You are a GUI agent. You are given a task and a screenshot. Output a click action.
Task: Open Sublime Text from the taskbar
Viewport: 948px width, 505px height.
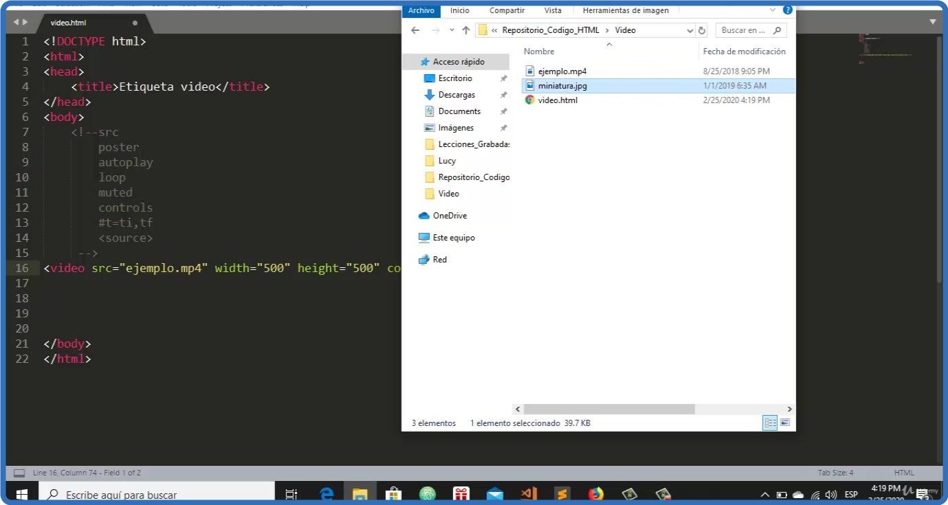coord(562,494)
